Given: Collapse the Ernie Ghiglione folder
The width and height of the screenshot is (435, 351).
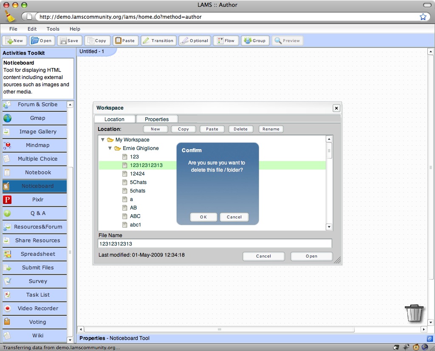Looking at the screenshot, I should pos(110,148).
